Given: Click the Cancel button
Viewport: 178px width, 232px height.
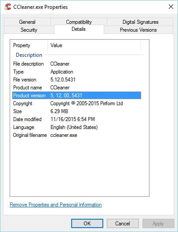Looking at the screenshot, I should click(x=123, y=224).
